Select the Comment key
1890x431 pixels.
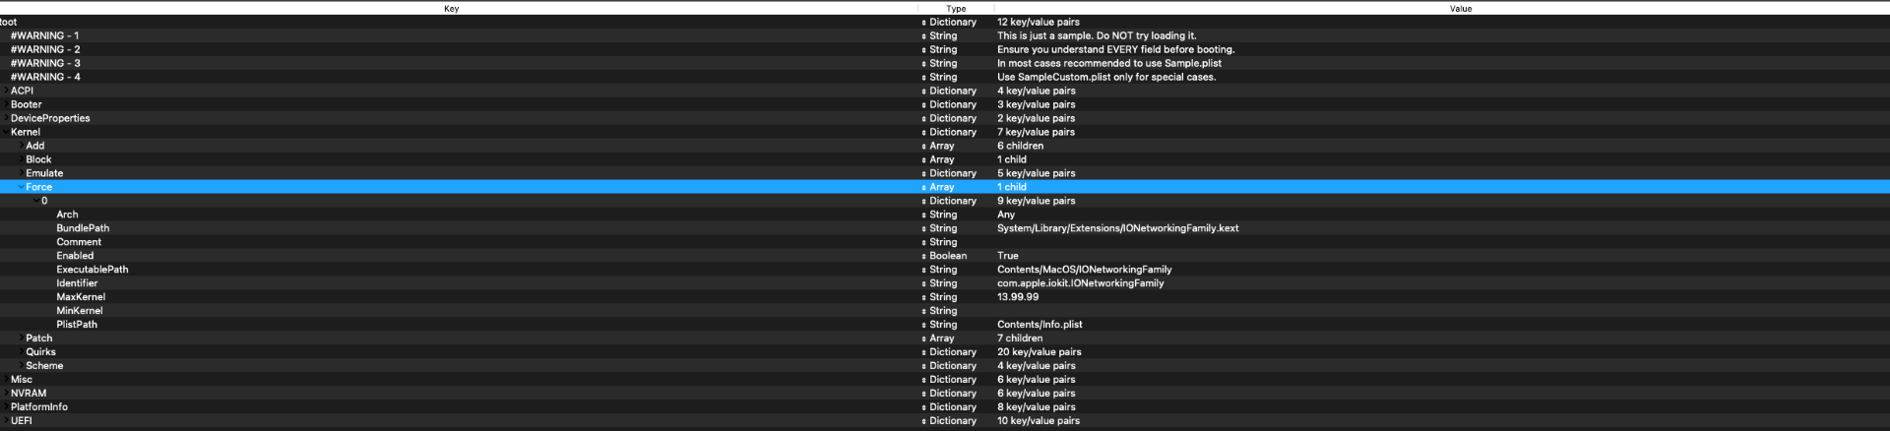click(x=79, y=242)
